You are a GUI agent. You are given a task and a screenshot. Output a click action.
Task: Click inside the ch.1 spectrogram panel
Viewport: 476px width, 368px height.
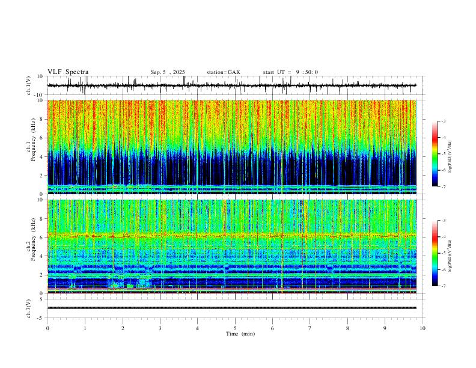point(231,147)
